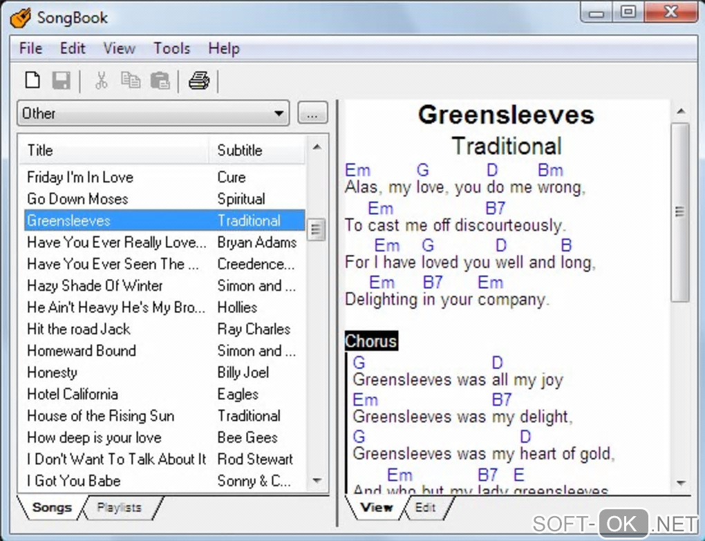Viewport: 705px width, 541px height.
Task: Click the "Spiritual" subtitle cell
Action: tap(241, 198)
